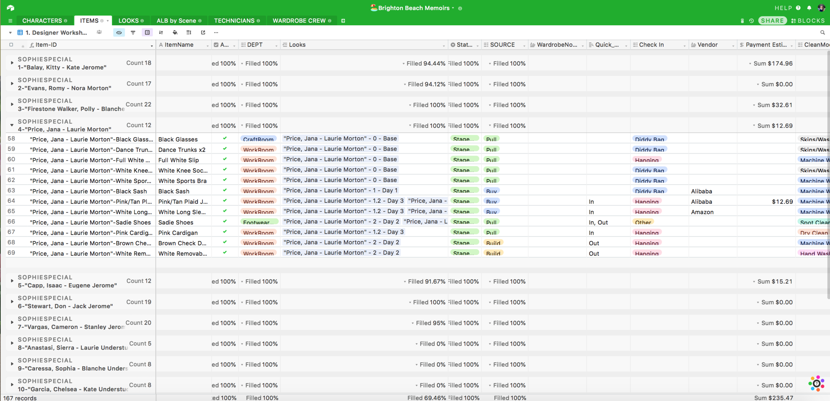This screenshot has height=401, width=830.
Task: Click the filter icon in toolbar
Action: 133,33
